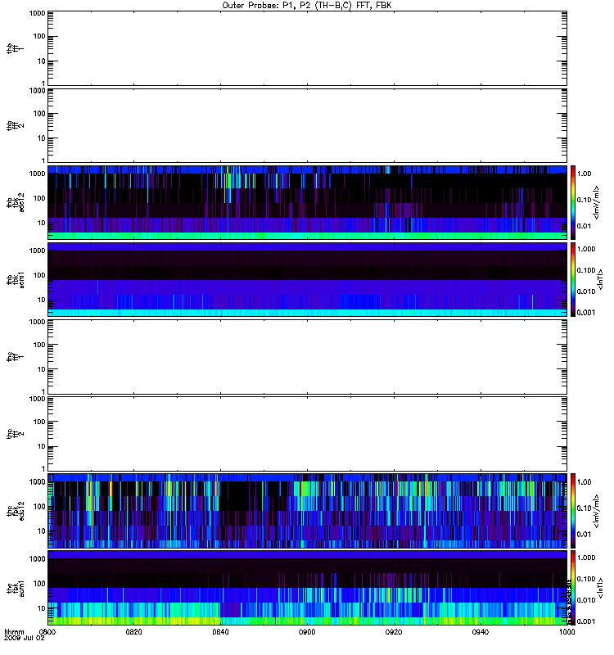Click the 1000 y-axis tick of thb fff 1
The image size is (614, 655).
coord(37,13)
